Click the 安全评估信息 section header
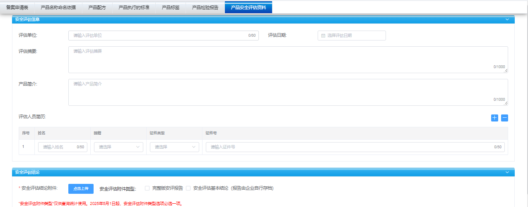 263,19
